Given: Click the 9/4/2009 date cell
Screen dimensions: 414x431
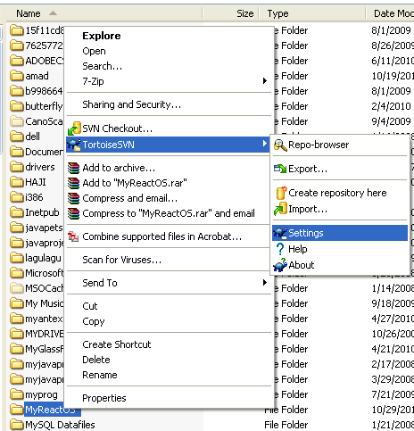Looking at the screenshot, I should coord(391,121).
